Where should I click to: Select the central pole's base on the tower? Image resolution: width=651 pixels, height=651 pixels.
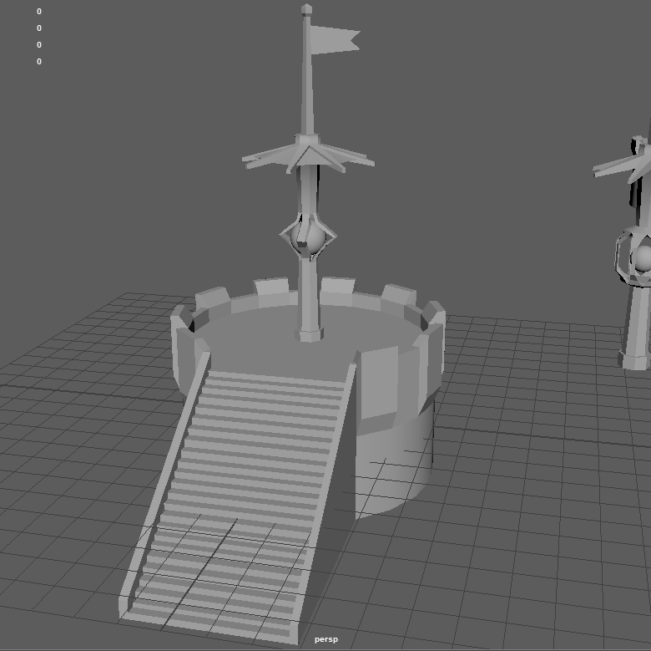(x=309, y=334)
